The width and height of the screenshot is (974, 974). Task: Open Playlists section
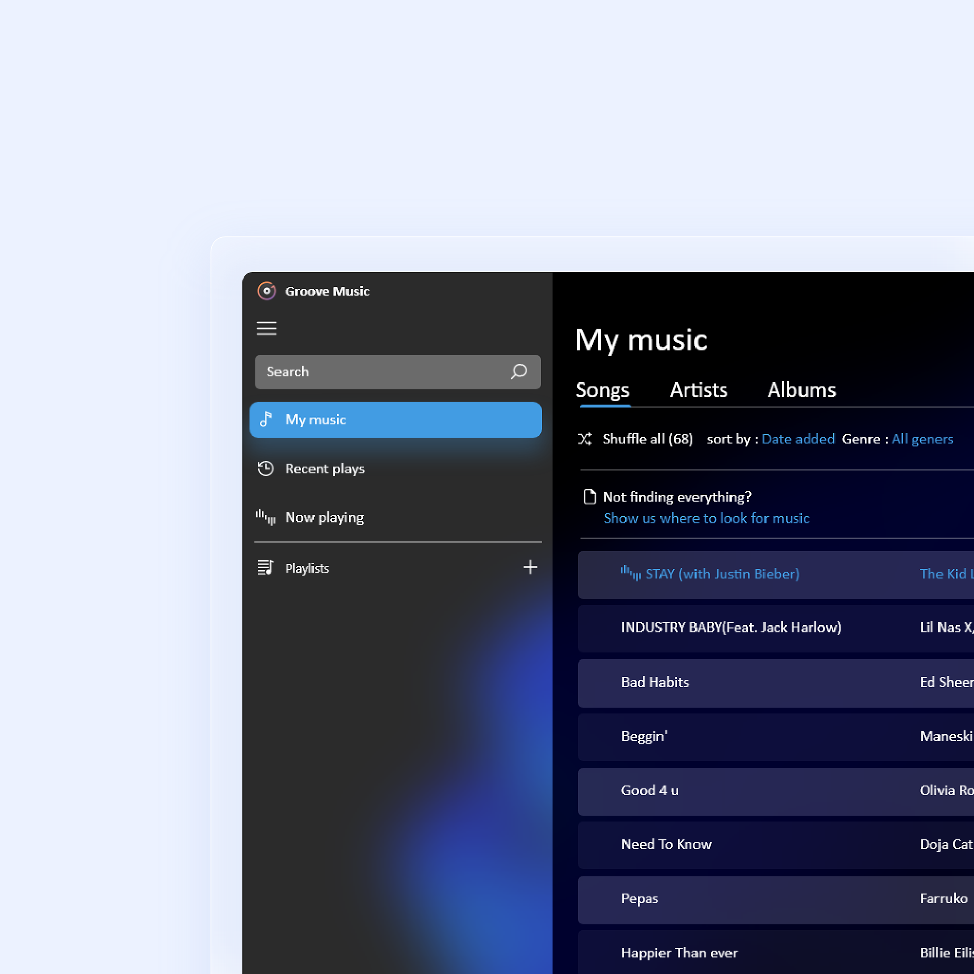pos(307,568)
